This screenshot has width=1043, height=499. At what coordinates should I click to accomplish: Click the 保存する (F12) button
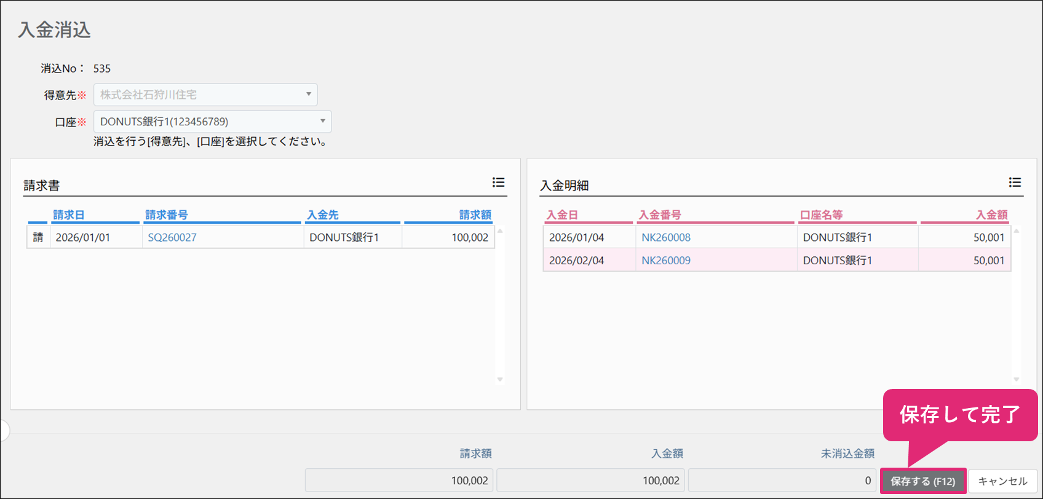(923, 481)
